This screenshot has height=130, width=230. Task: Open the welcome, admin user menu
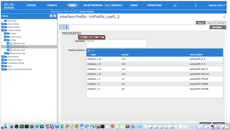tap(217, 5)
